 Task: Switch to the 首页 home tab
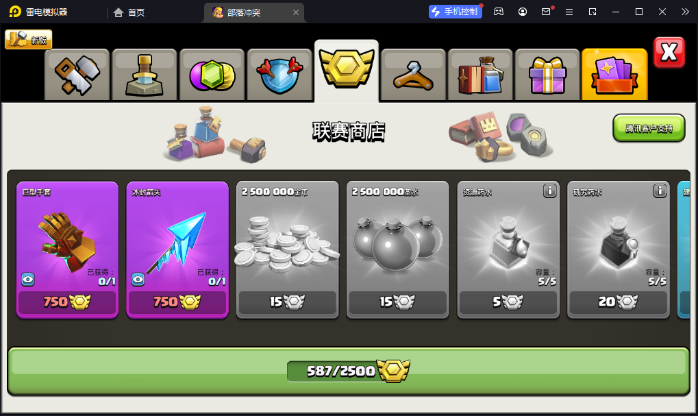pos(129,12)
